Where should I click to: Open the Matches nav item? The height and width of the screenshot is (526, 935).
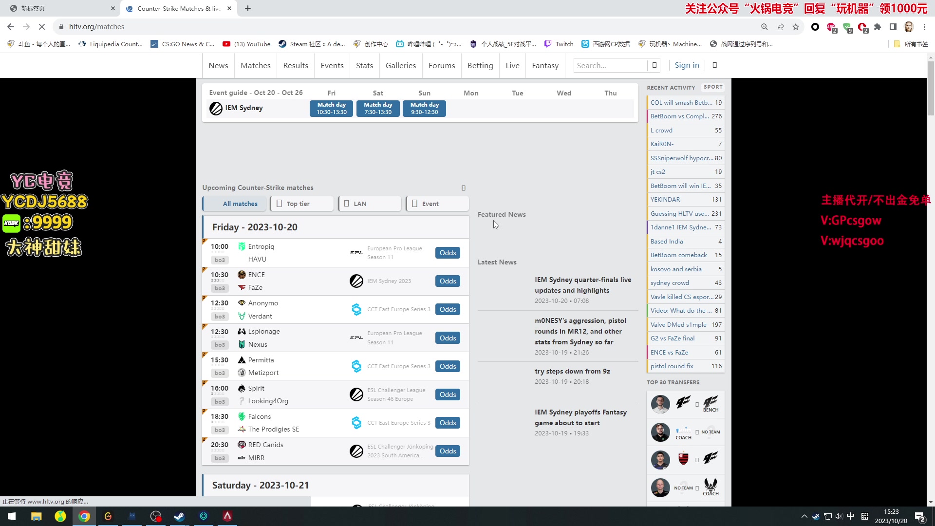pyautogui.click(x=256, y=65)
